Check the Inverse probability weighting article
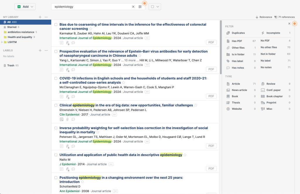Screen dimensions: 300x194 (56, 128)
